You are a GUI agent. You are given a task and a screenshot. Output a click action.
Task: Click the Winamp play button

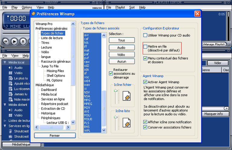(14, 41)
